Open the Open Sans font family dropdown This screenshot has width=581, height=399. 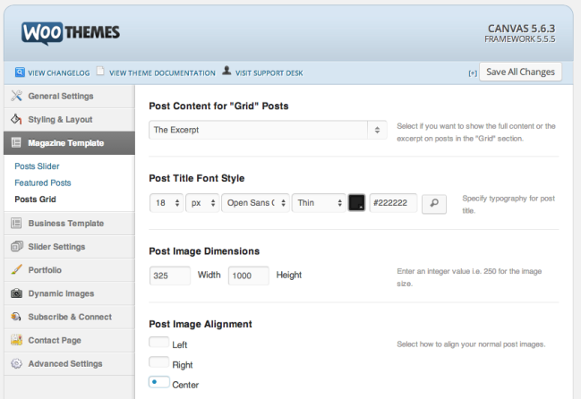point(255,203)
